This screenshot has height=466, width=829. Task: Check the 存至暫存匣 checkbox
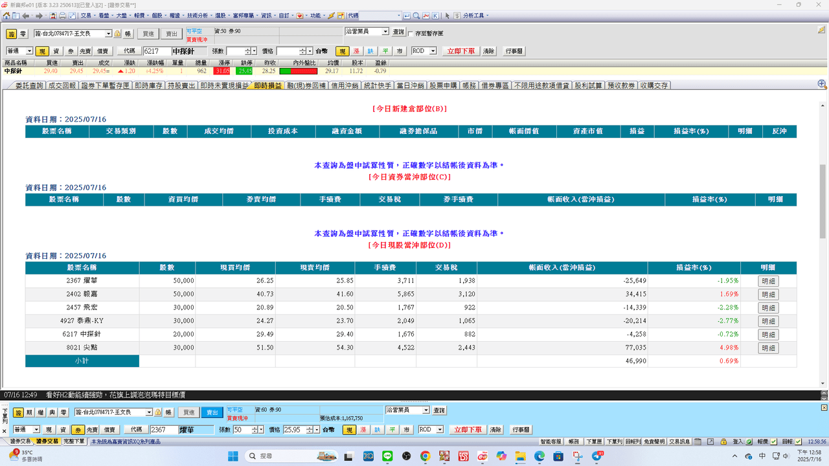(410, 33)
